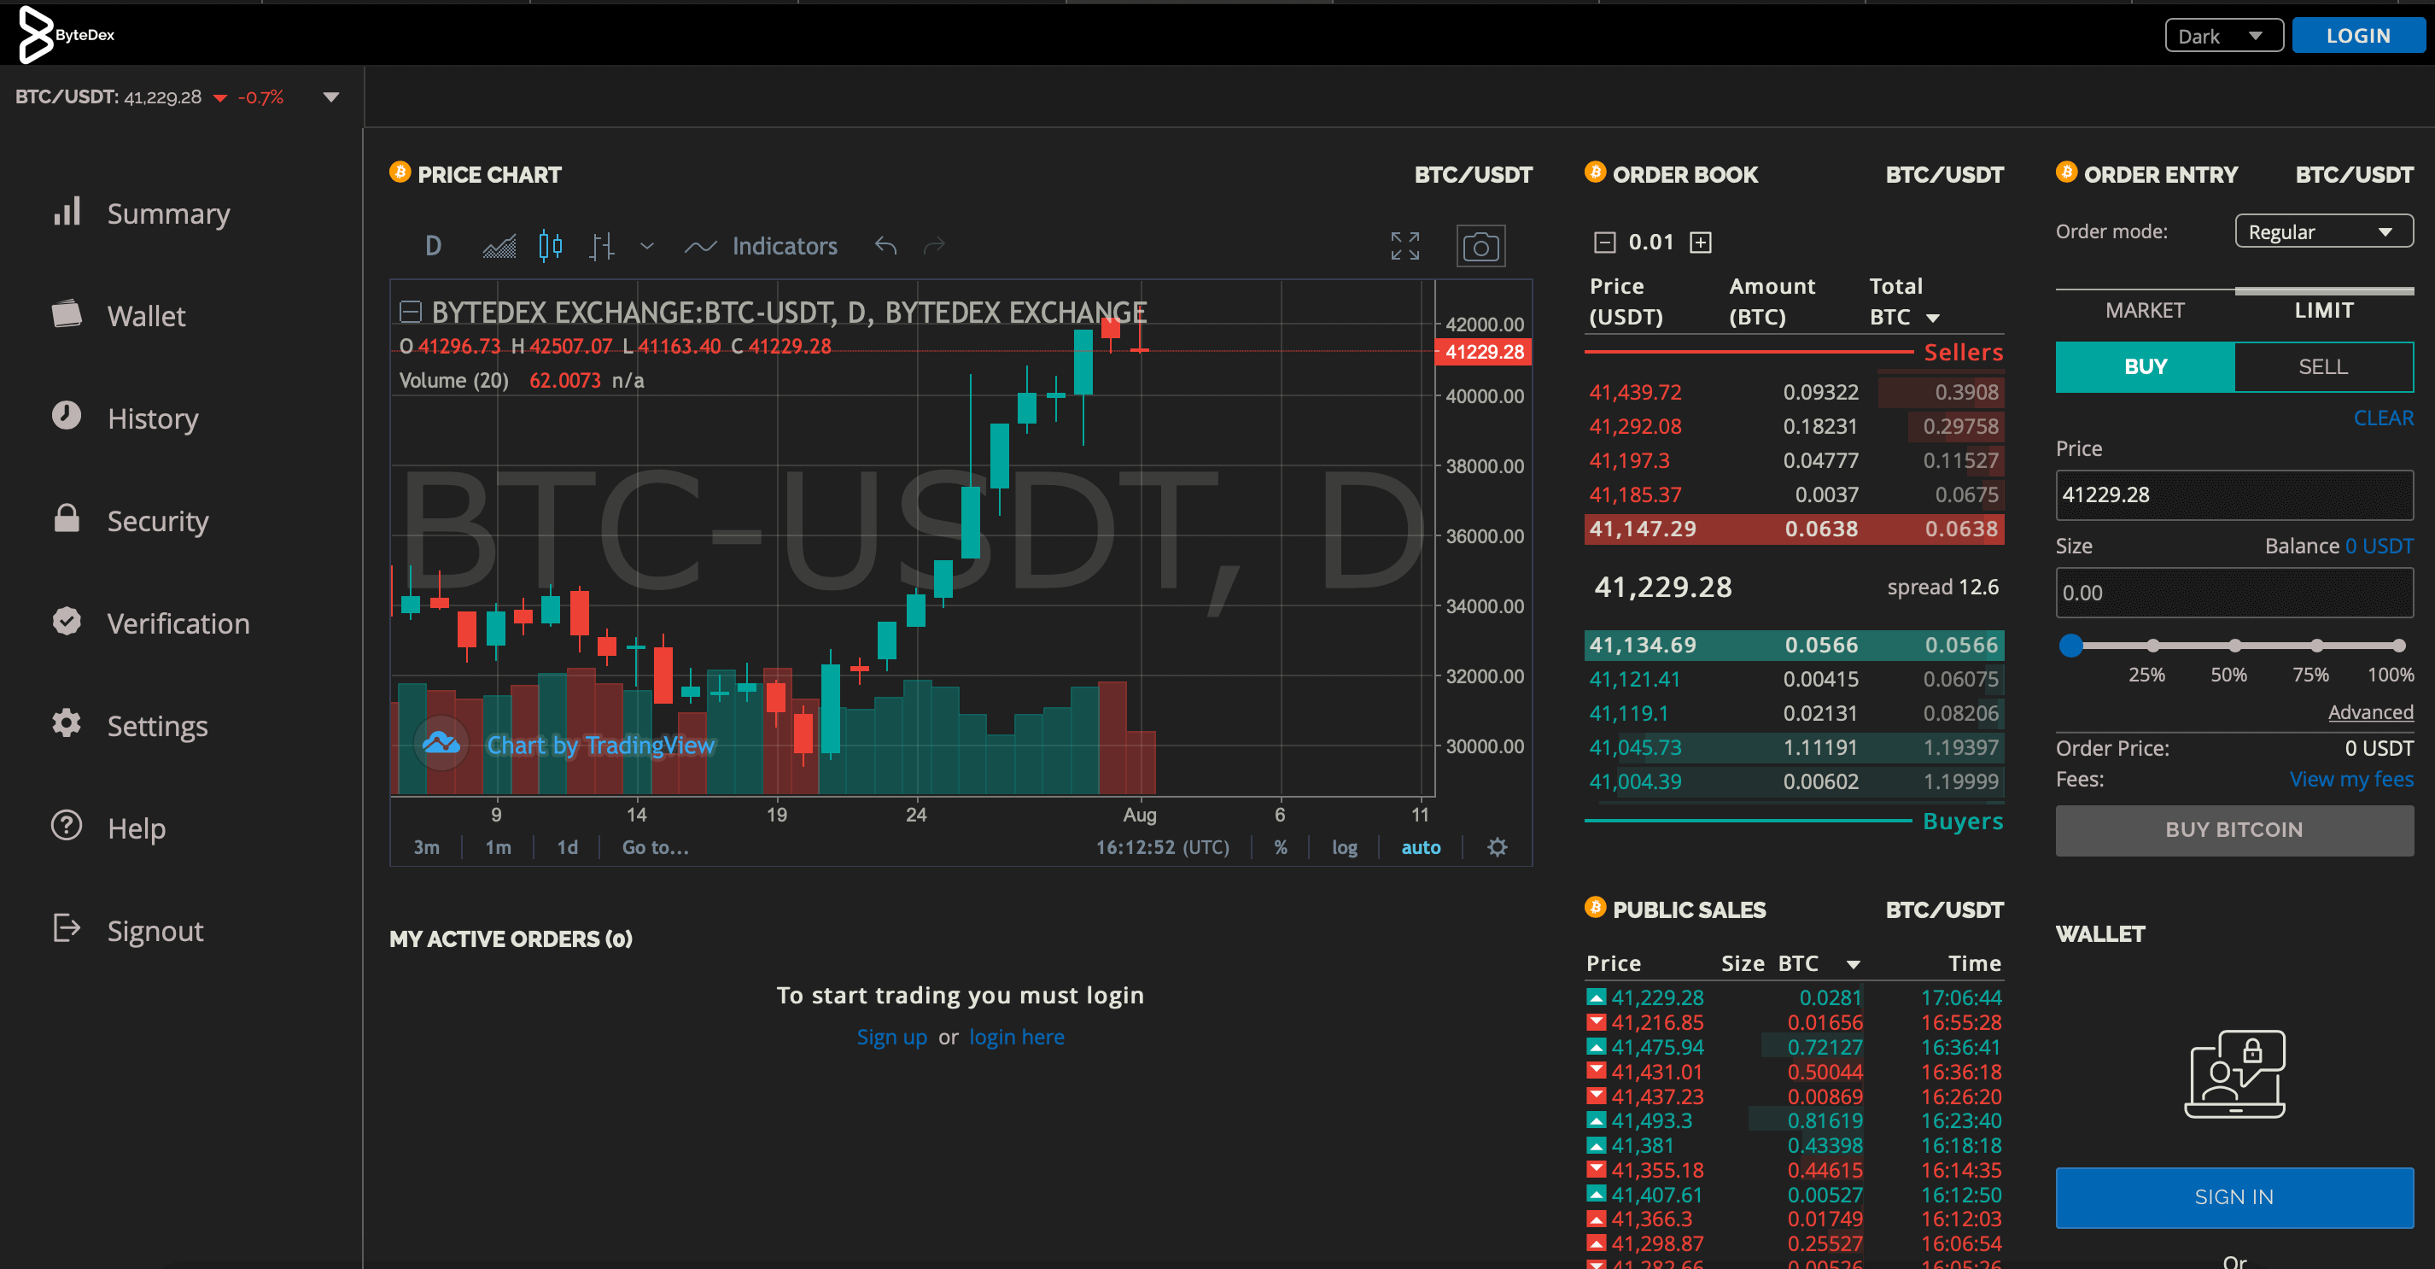Open more chart styles dropdown arrow
This screenshot has height=1269, width=2435.
point(646,246)
